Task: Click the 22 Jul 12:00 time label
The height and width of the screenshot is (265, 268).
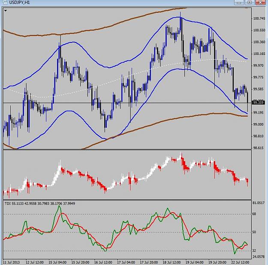Action: [x=240, y=262]
